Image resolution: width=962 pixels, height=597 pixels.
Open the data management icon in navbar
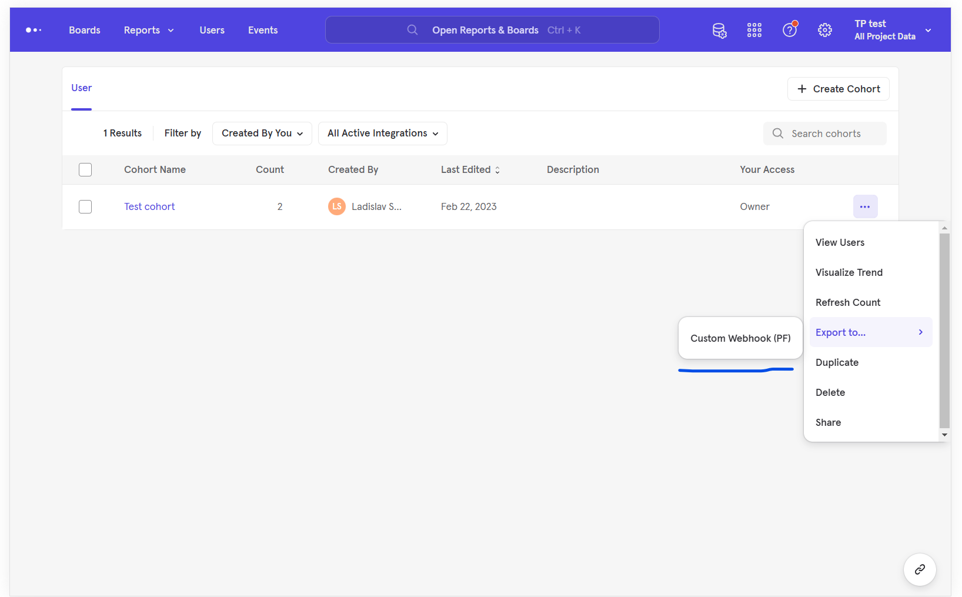point(719,30)
